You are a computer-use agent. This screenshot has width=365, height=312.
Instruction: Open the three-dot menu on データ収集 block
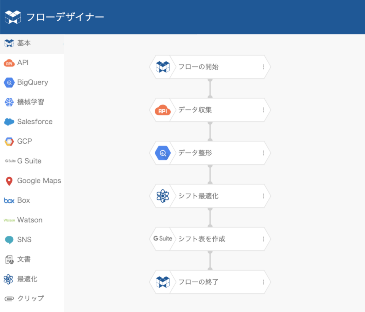click(x=263, y=110)
